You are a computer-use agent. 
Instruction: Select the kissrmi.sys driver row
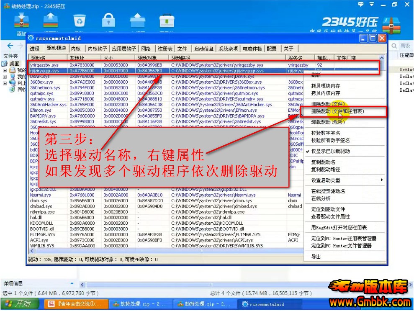coord(166,195)
